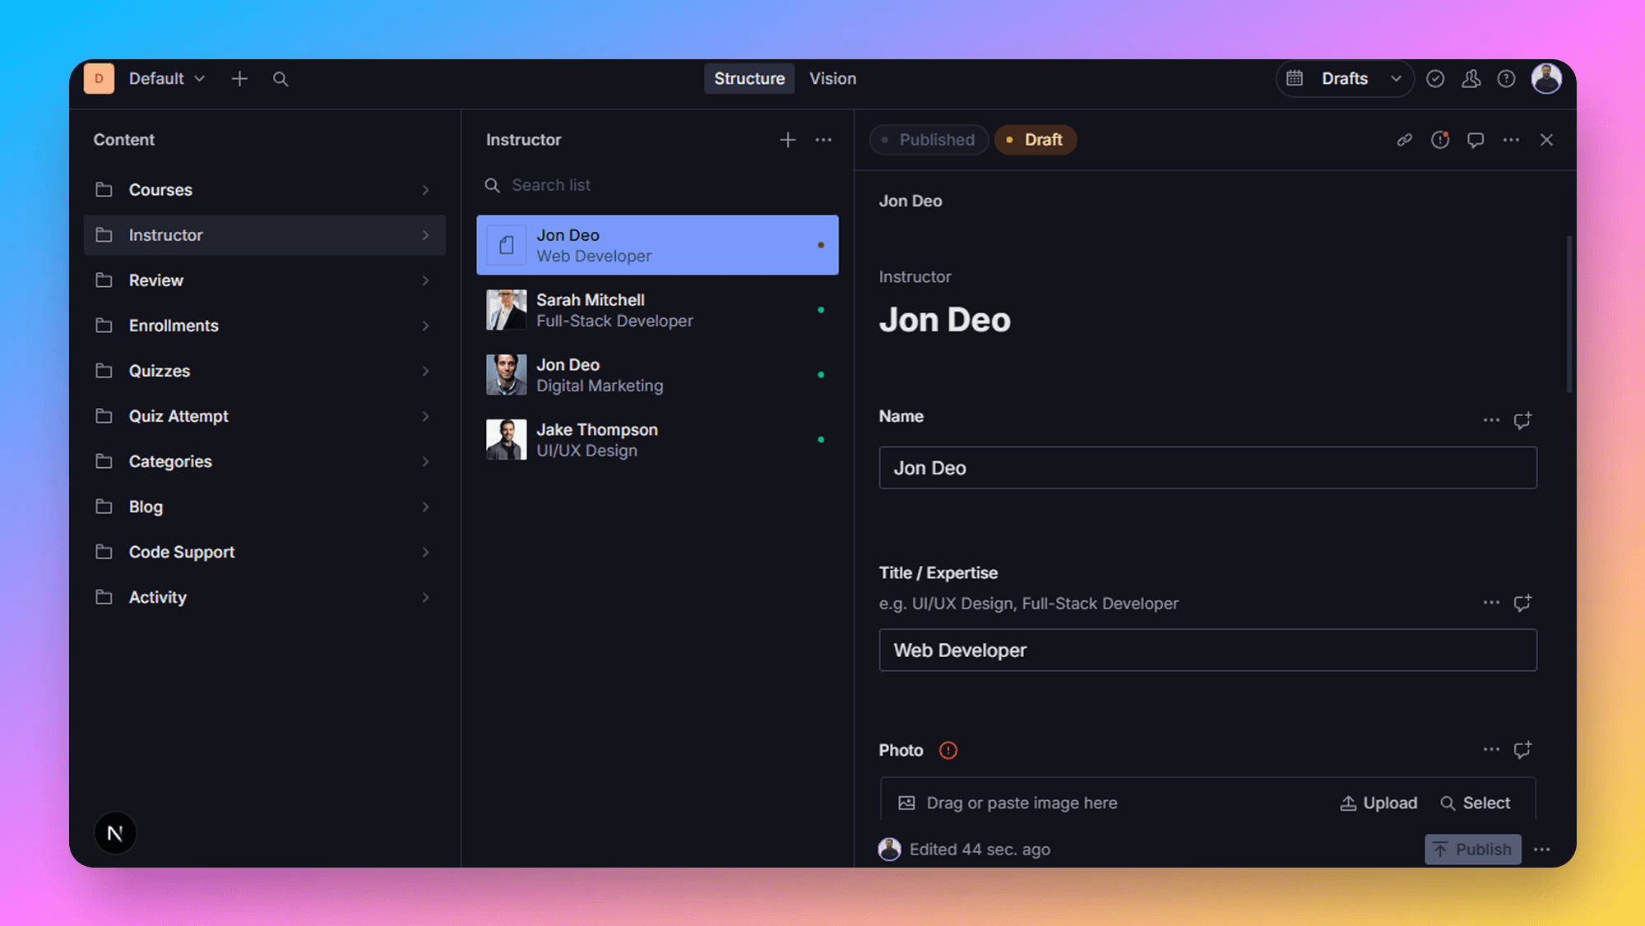Open the tasks checkmark icon in navbar
1645x926 pixels.
pos(1435,79)
